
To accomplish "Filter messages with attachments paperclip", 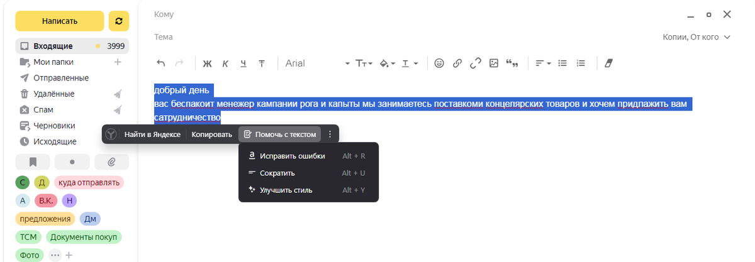I will pos(111,162).
